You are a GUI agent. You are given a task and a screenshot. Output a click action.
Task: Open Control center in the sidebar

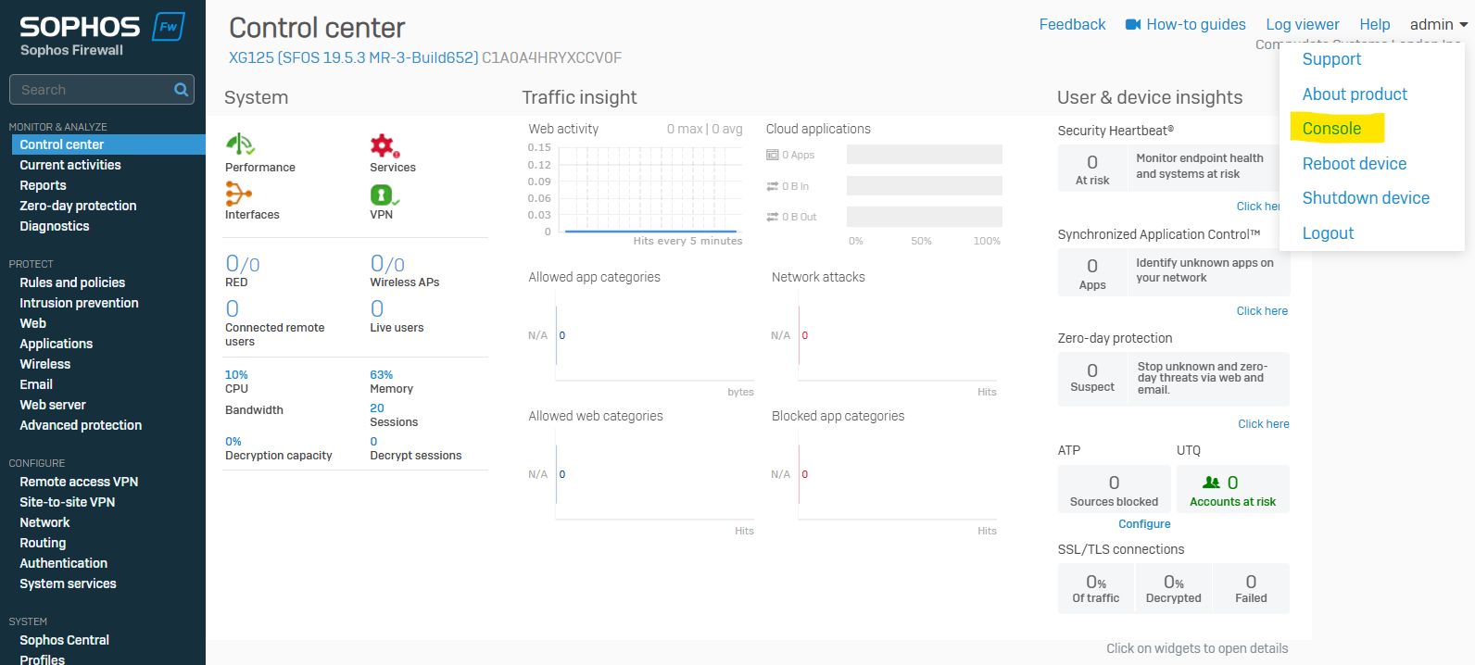coord(108,144)
